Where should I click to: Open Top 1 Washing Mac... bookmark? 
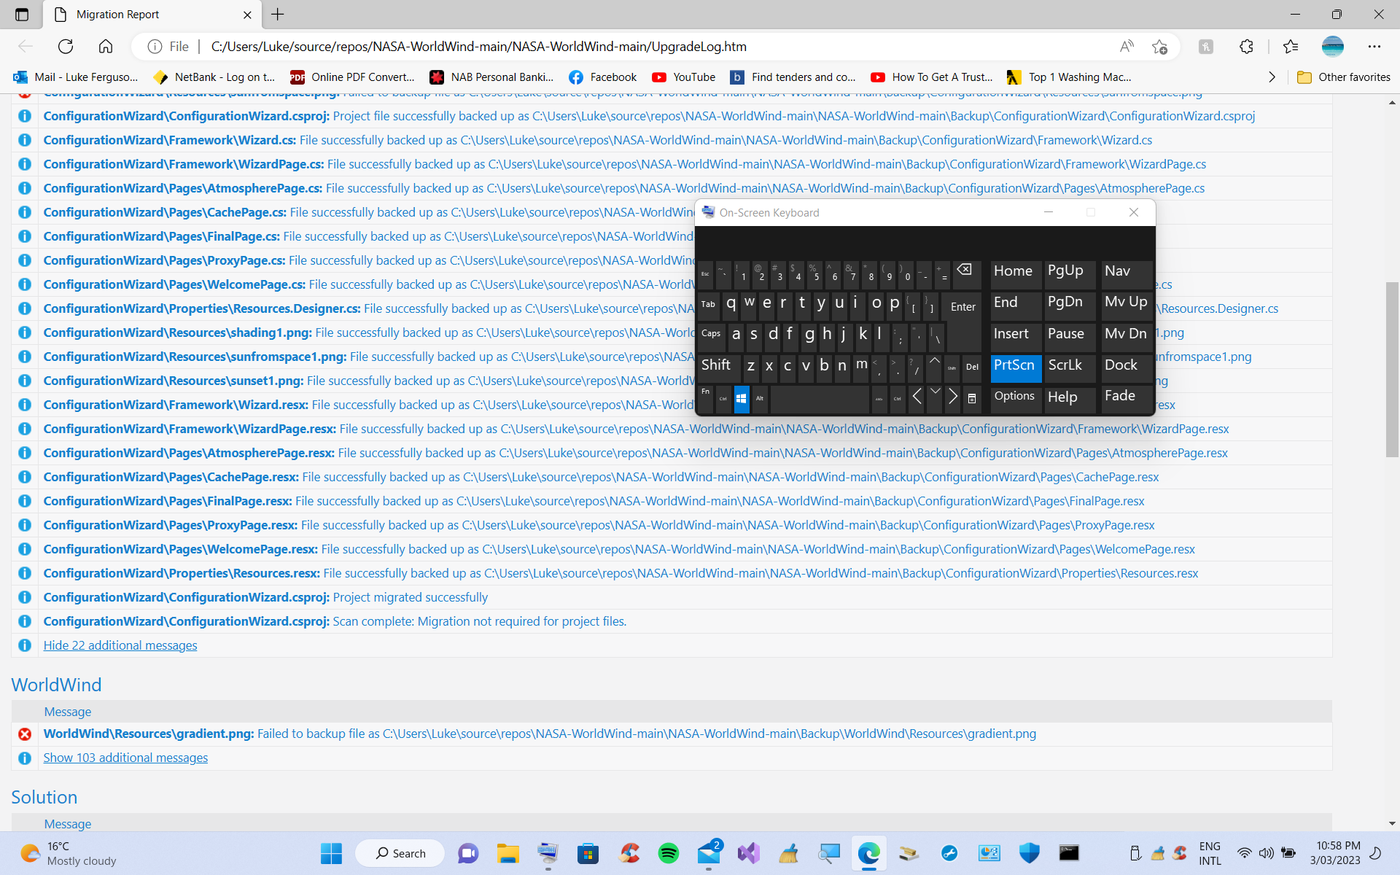[1069, 77]
